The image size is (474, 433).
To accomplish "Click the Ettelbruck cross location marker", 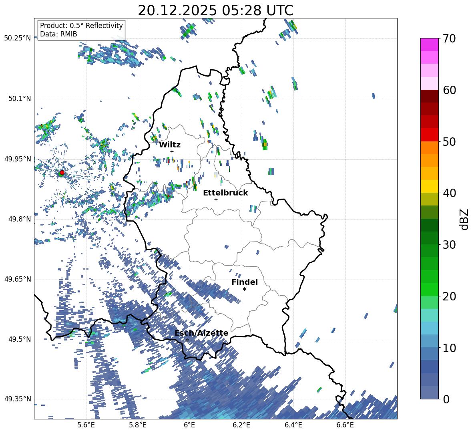I will pos(216,199).
